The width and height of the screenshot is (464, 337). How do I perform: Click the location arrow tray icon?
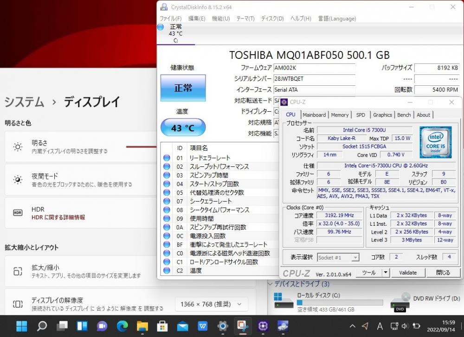[x=365, y=326]
